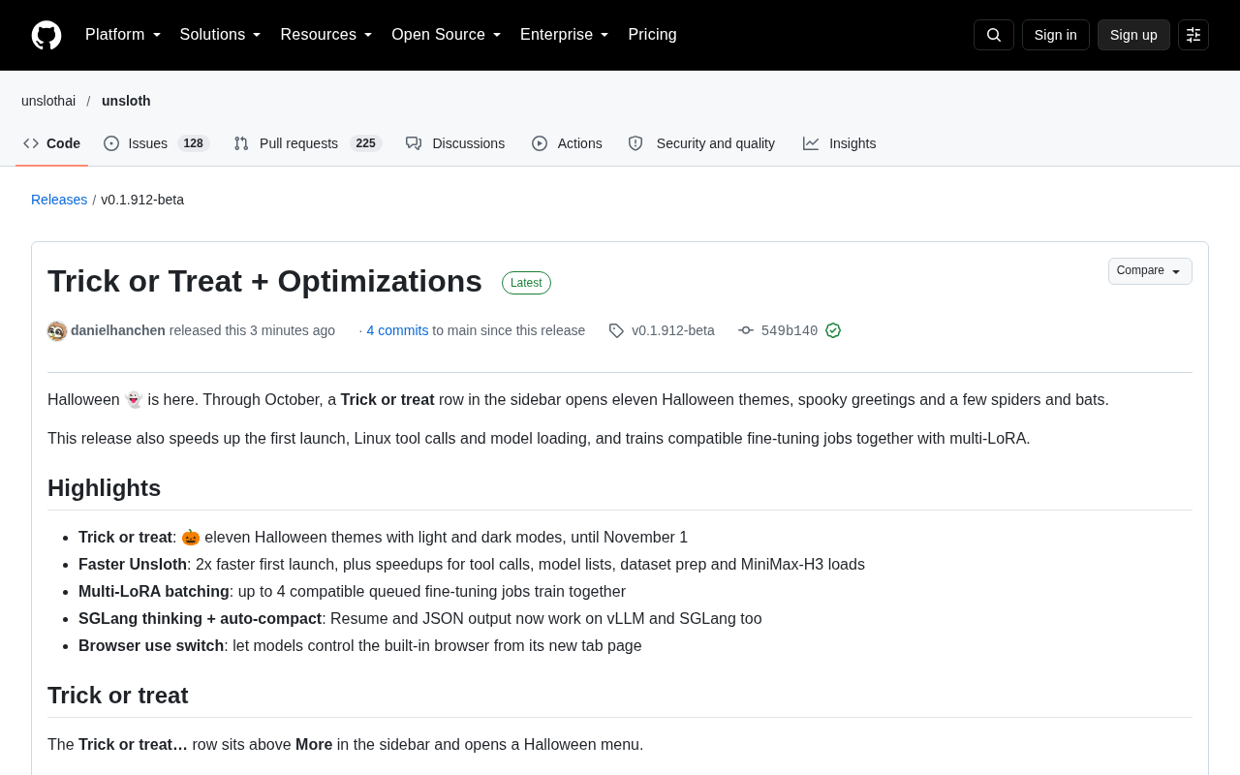The width and height of the screenshot is (1240, 775).
Task: Click the v0.1.912-beta breadcrumb text
Action: pyautogui.click(x=142, y=200)
